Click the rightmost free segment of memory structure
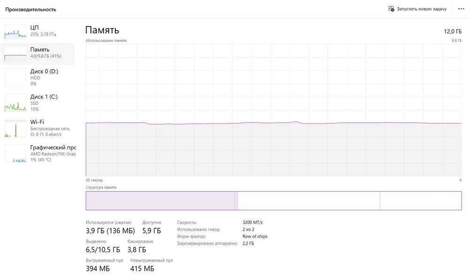The height and width of the screenshot is (278, 469). [420, 201]
